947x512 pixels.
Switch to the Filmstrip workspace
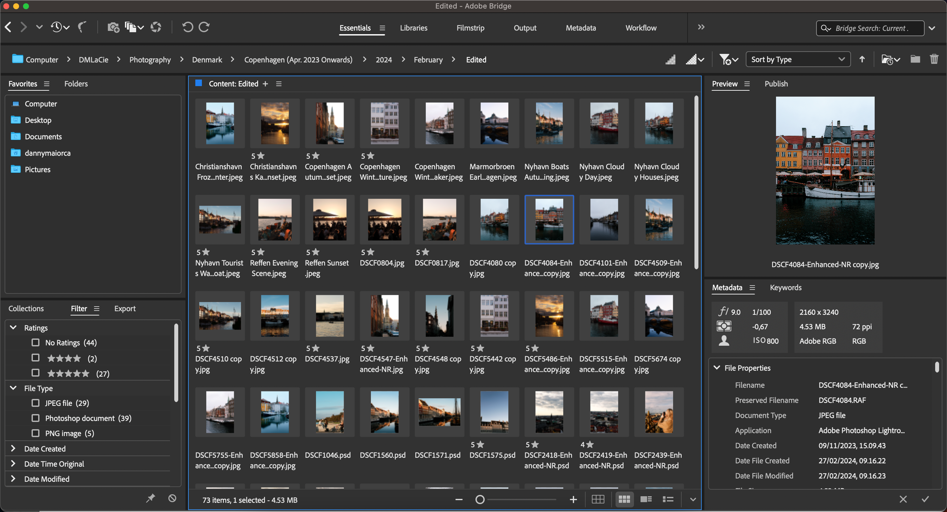471,28
